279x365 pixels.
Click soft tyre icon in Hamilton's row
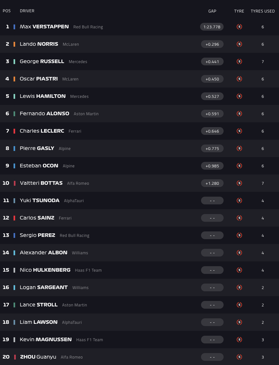(x=239, y=96)
